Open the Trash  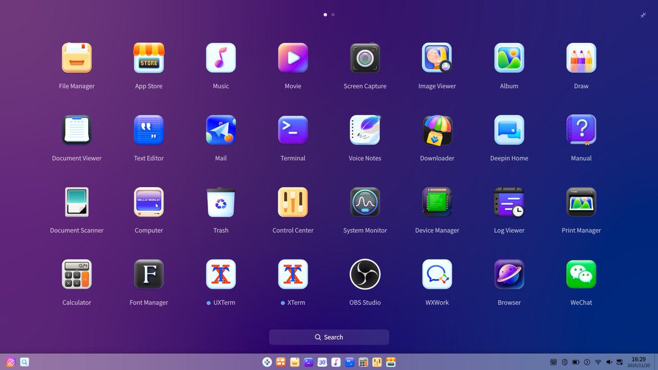tap(221, 202)
